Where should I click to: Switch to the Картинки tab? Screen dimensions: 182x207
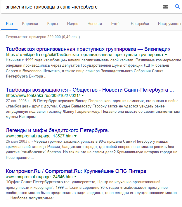coord(30,23)
